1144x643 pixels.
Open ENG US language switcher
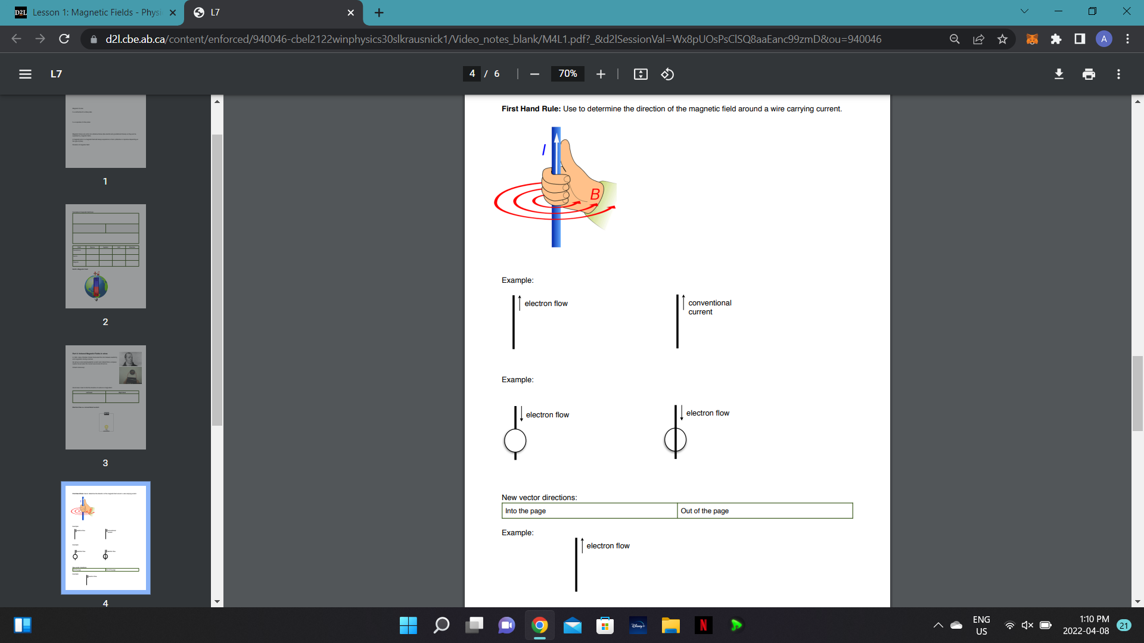[981, 625]
